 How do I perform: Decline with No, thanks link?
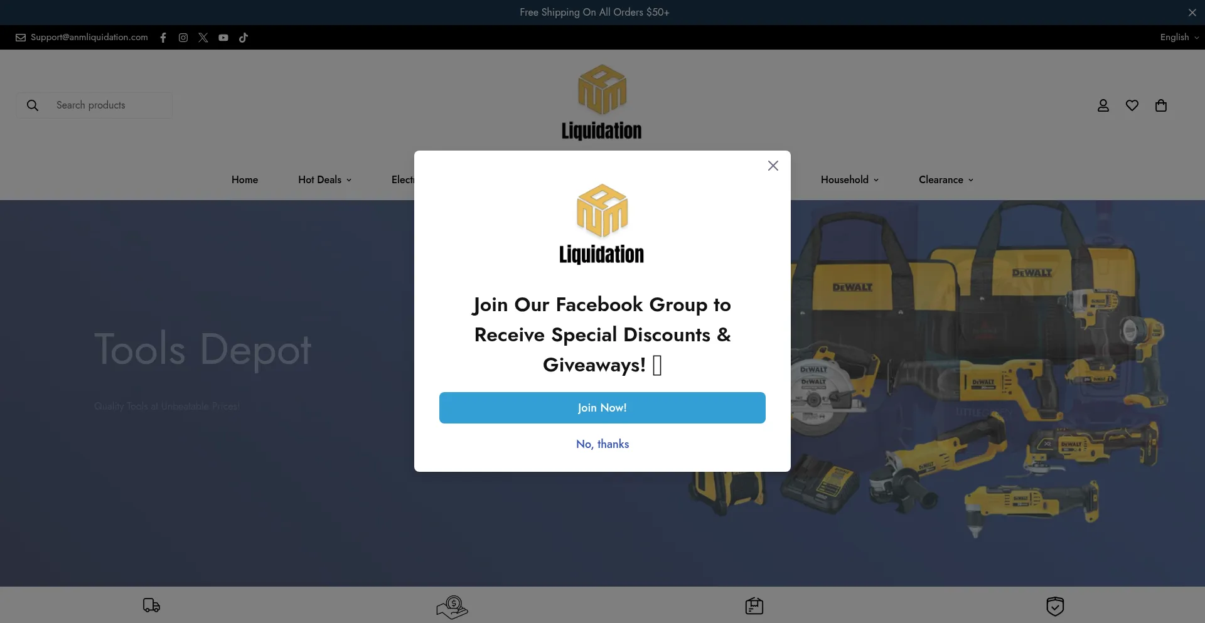tap(602, 444)
